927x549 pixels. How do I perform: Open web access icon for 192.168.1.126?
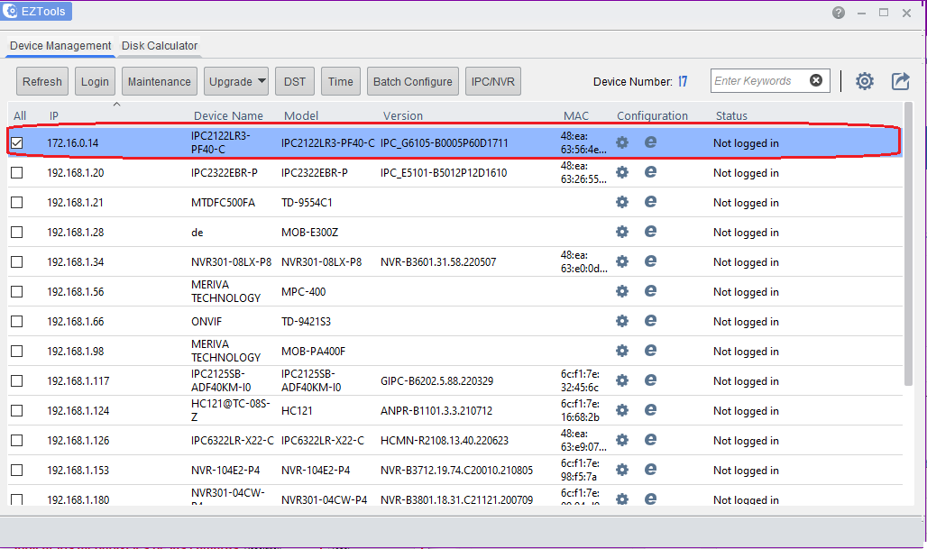[650, 440]
